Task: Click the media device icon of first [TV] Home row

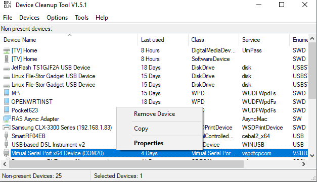Action: pos(7,50)
